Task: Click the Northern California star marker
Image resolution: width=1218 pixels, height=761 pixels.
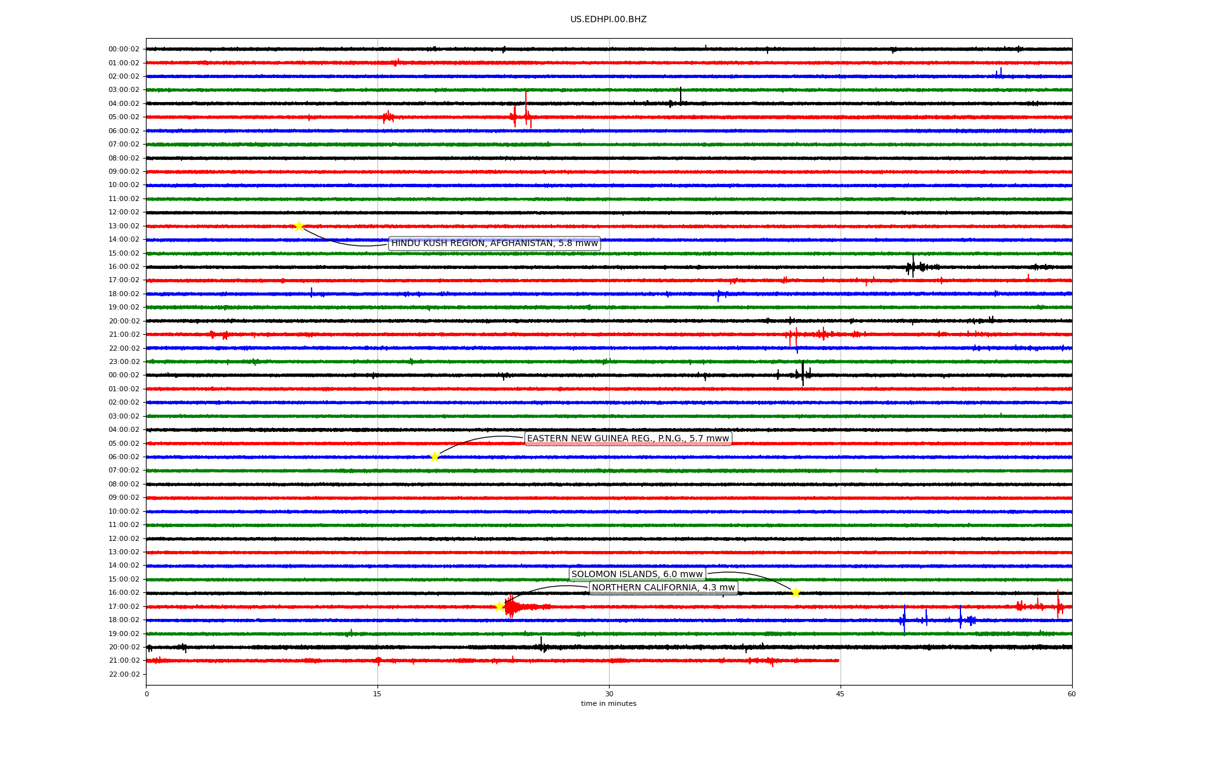Action: click(x=499, y=606)
